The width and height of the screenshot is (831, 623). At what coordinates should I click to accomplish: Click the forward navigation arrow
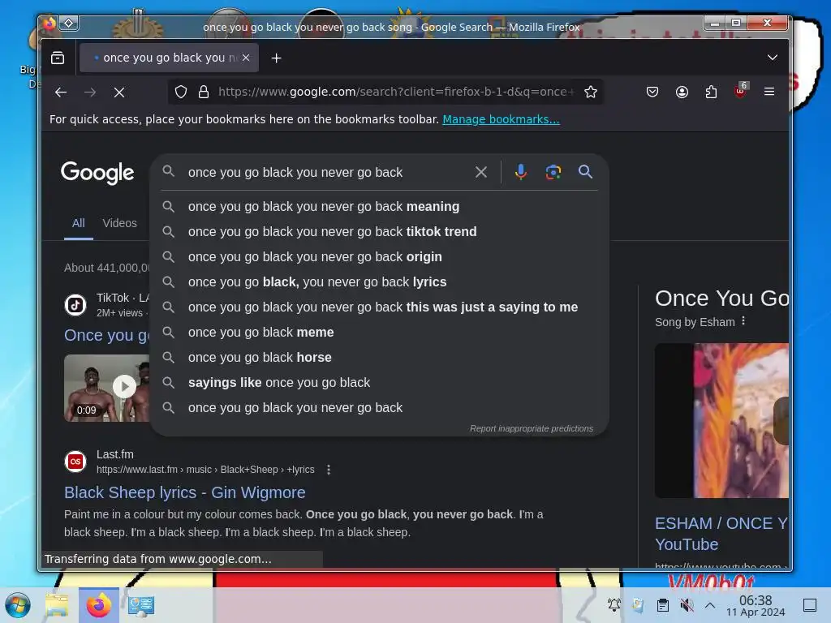[x=90, y=92]
